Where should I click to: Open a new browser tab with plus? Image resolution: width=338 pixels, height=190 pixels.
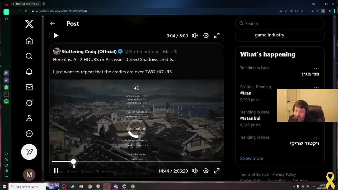[44, 4]
